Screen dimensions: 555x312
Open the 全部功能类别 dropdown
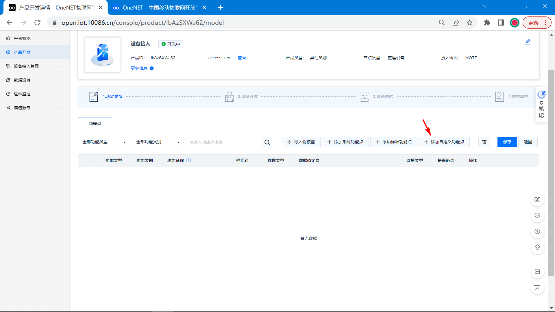coord(158,142)
